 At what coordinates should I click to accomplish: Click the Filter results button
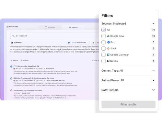[x=128, y=105]
